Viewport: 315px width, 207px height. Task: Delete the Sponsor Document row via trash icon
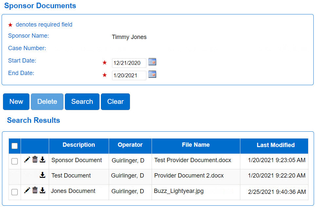[x=35, y=160]
